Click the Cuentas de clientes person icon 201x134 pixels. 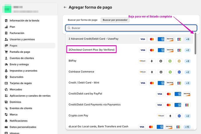(x=6, y=58)
